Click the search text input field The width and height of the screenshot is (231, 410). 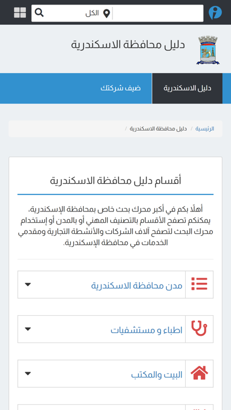[158, 13]
